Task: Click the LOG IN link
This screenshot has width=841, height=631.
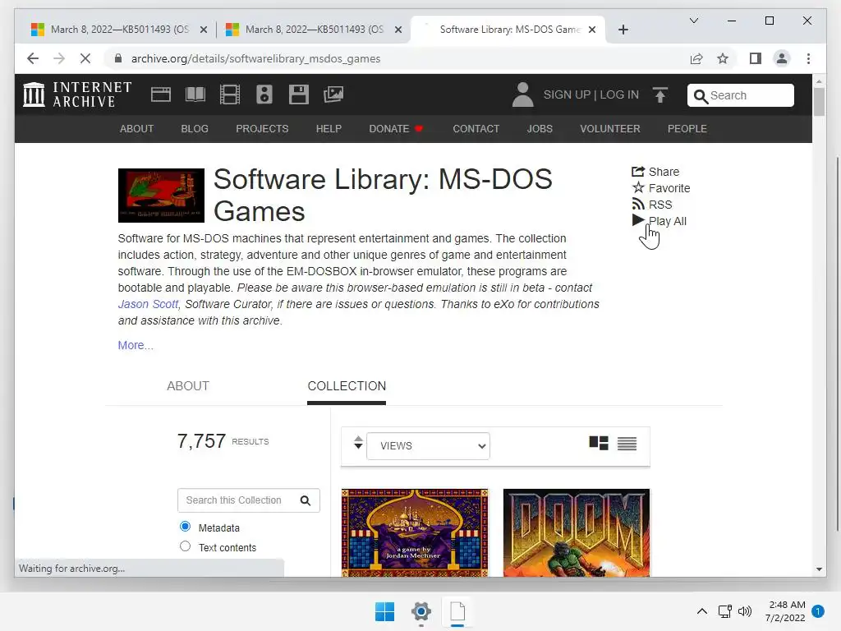Action: click(619, 94)
